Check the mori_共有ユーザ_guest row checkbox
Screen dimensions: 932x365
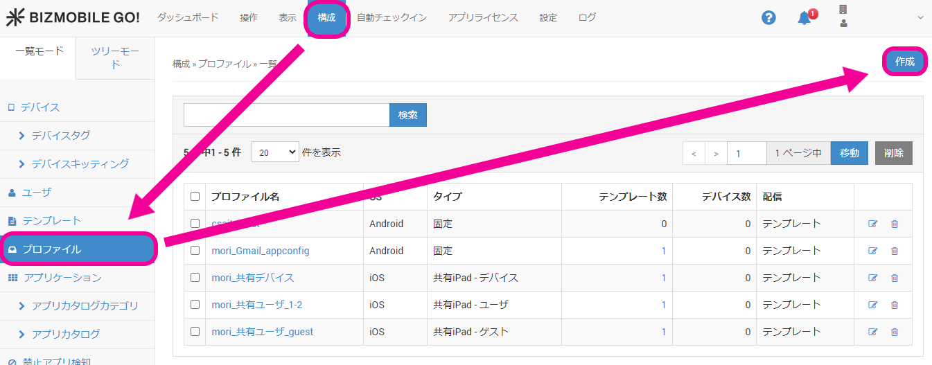click(195, 332)
